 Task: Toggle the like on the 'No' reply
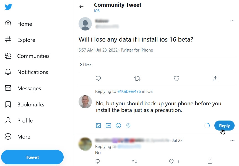tap(171, 161)
